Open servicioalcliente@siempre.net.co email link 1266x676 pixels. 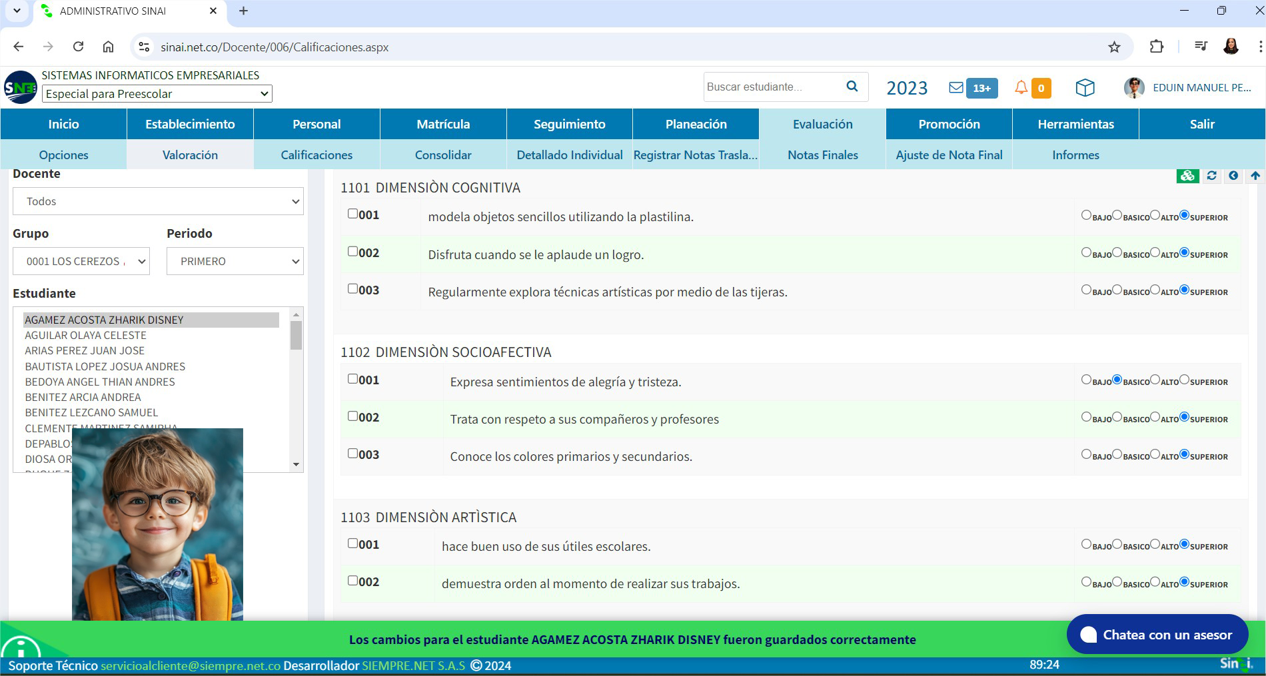coord(191,665)
